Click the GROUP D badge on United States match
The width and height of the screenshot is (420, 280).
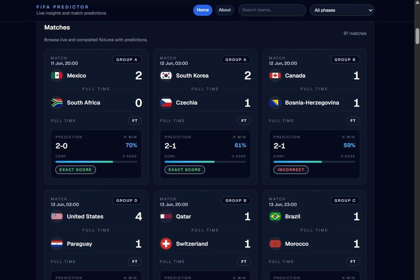coord(127,201)
